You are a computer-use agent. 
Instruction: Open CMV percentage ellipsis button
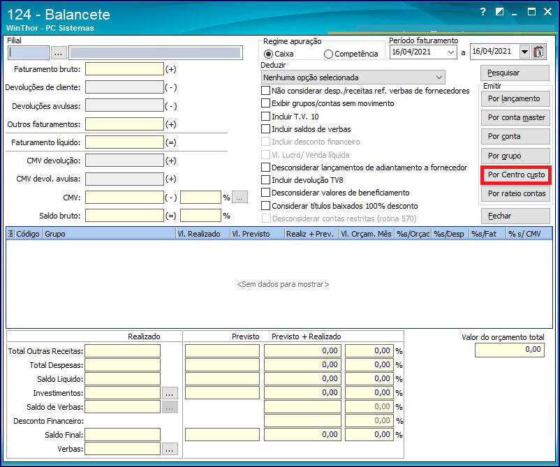[240, 197]
